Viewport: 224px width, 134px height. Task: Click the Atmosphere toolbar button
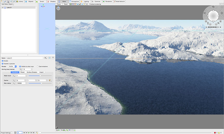pyautogui.click(x=74, y=2)
